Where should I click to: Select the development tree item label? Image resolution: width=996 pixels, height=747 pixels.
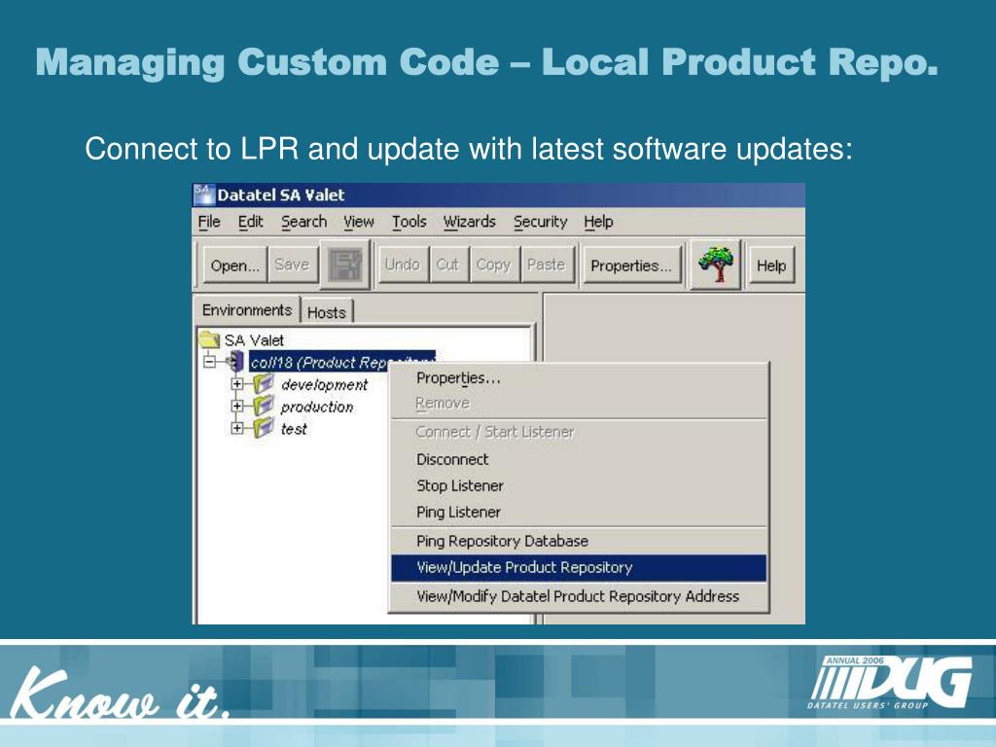325,385
